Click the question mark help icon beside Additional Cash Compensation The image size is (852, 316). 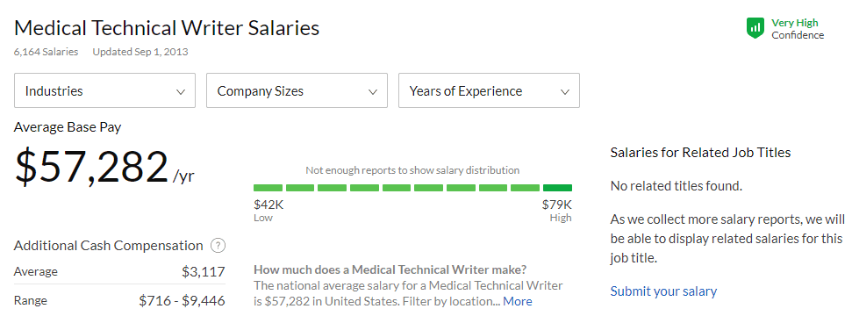pyautogui.click(x=218, y=246)
